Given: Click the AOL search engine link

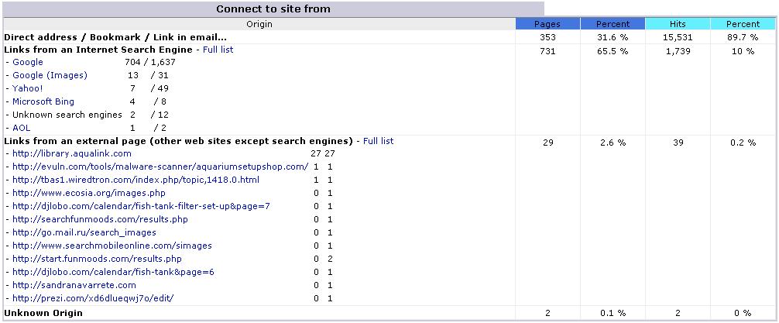Looking at the screenshot, I should coord(22,128).
